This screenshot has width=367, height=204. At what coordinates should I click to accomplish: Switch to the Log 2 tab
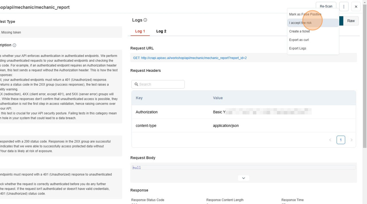tap(161, 31)
